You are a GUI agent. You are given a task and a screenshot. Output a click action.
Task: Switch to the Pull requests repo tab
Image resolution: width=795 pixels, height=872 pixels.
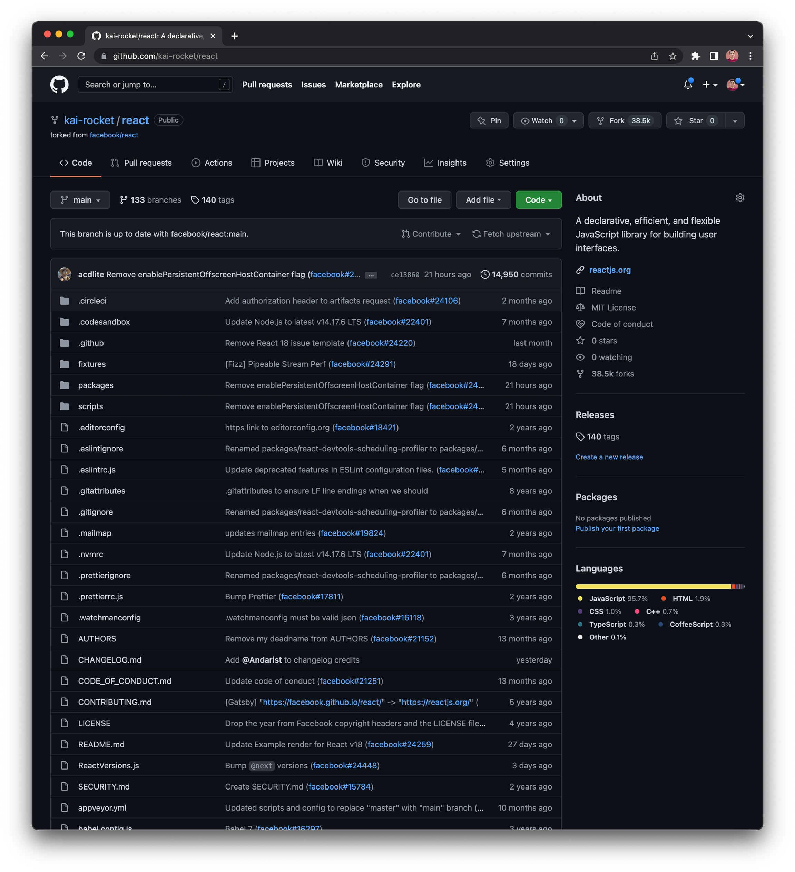pos(141,163)
